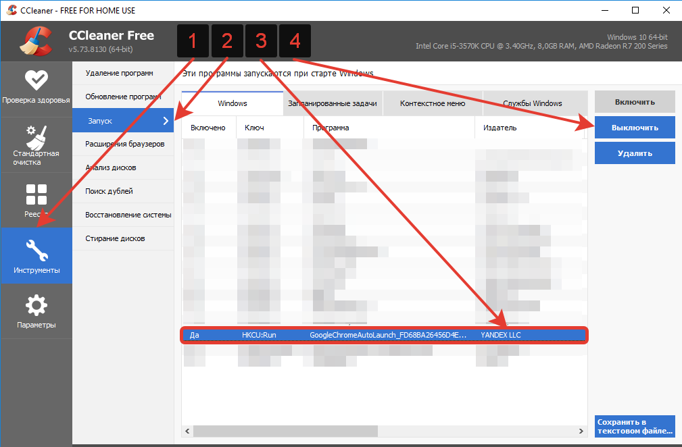Switch to the Windows startup tab
This screenshot has height=447, width=682.
click(x=233, y=103)
